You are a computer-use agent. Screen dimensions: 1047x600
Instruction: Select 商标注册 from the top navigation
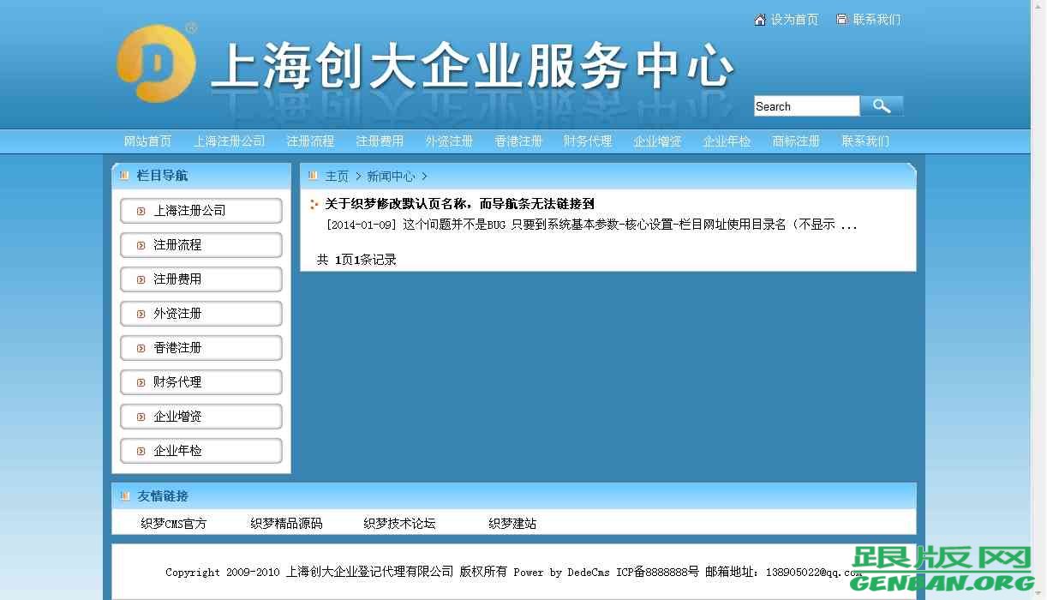pyautogui.click(x=796, y=141)
